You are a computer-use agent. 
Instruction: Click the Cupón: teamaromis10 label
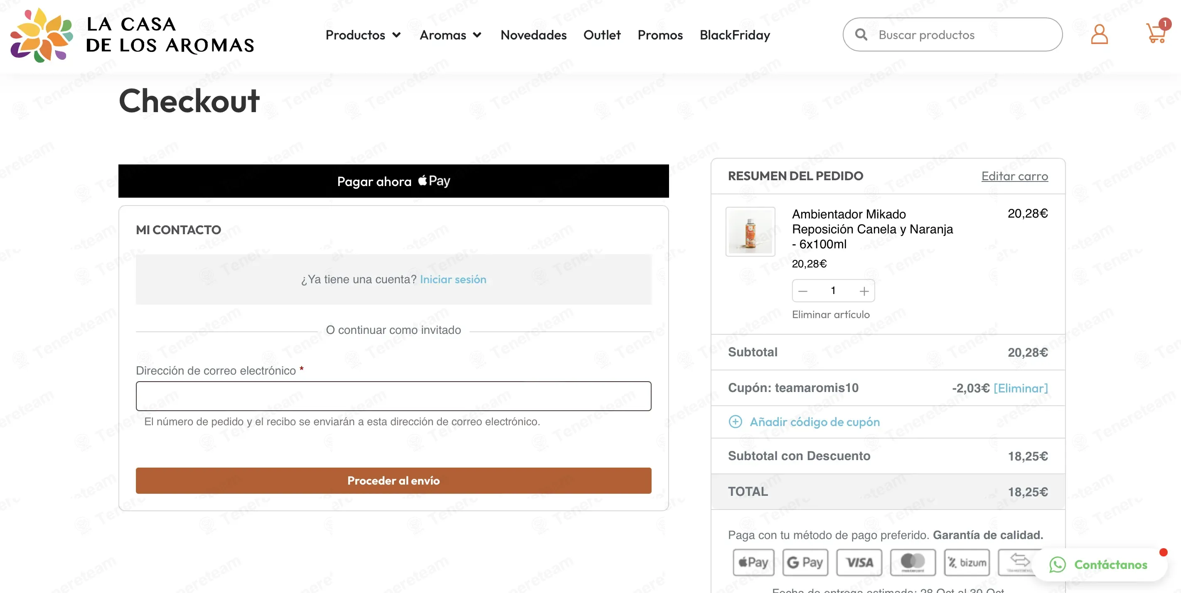click(x=793, y=388)
